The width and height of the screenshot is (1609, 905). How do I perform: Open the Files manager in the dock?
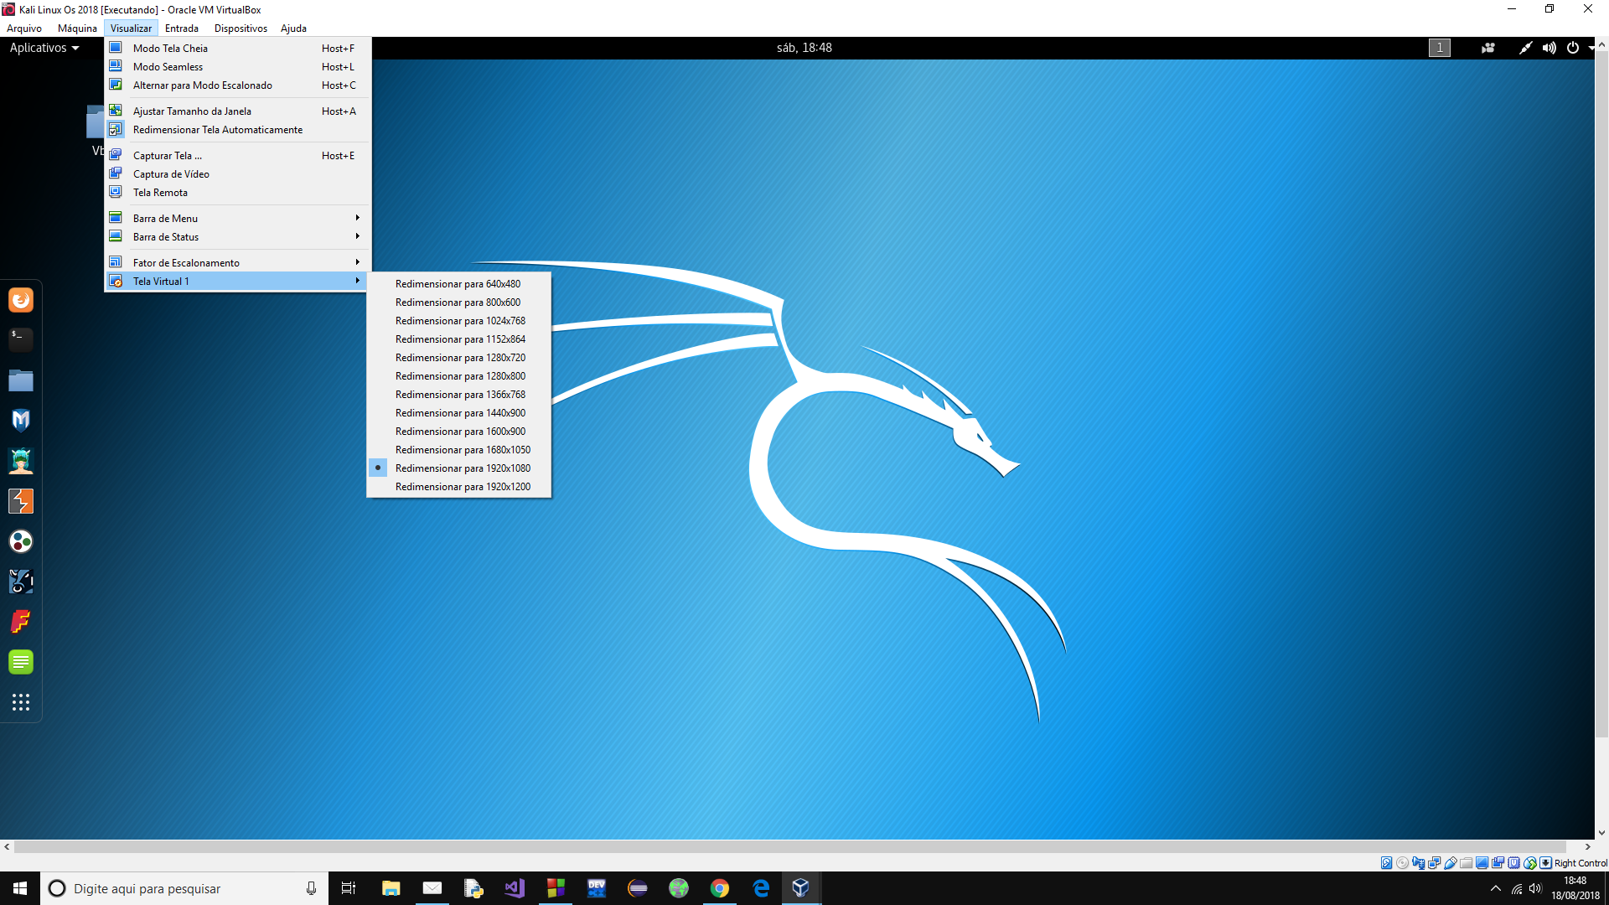[x=21, y=380]
